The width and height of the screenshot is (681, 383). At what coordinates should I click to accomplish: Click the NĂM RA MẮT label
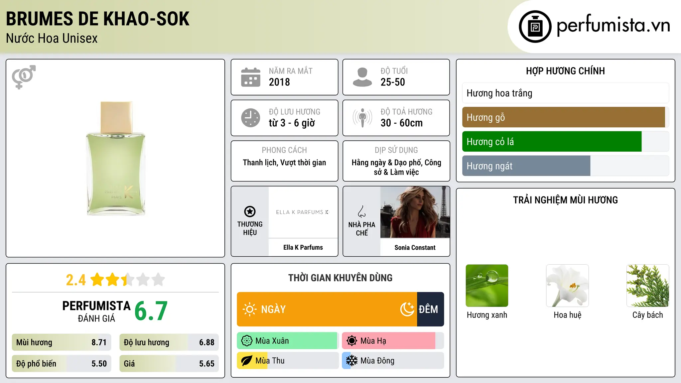[x=291, y=71]
